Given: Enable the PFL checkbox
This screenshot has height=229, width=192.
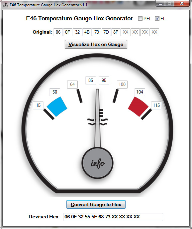Looking at the screenshot, I should [x=140, y=19].
